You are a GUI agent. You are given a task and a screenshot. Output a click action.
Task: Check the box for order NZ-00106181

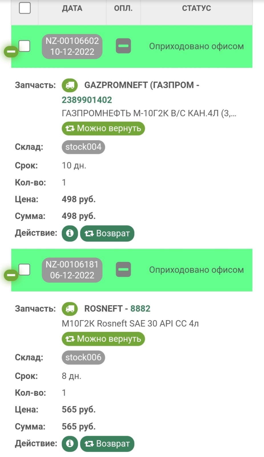point(25,270)
